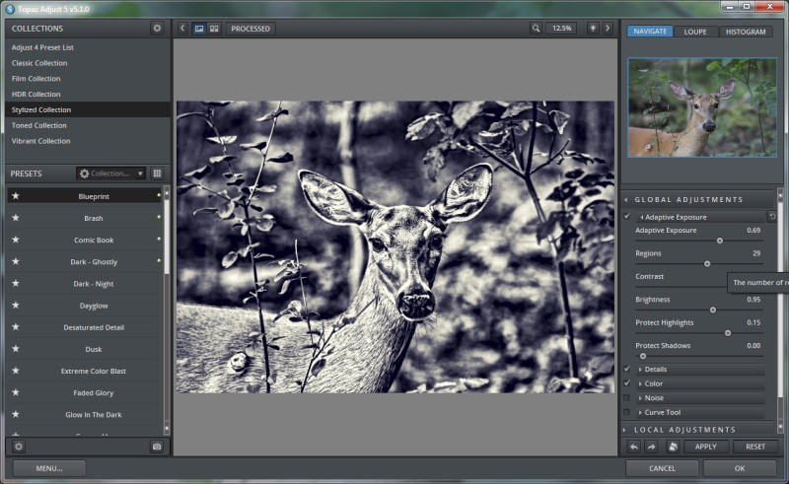Switch to single image view icon
The width and height of the screenshot is (789, 484).
(199, 29)
